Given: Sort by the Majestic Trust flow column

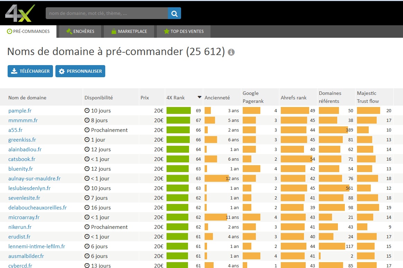Looking at the screenshot, I should tap(368, 97).
